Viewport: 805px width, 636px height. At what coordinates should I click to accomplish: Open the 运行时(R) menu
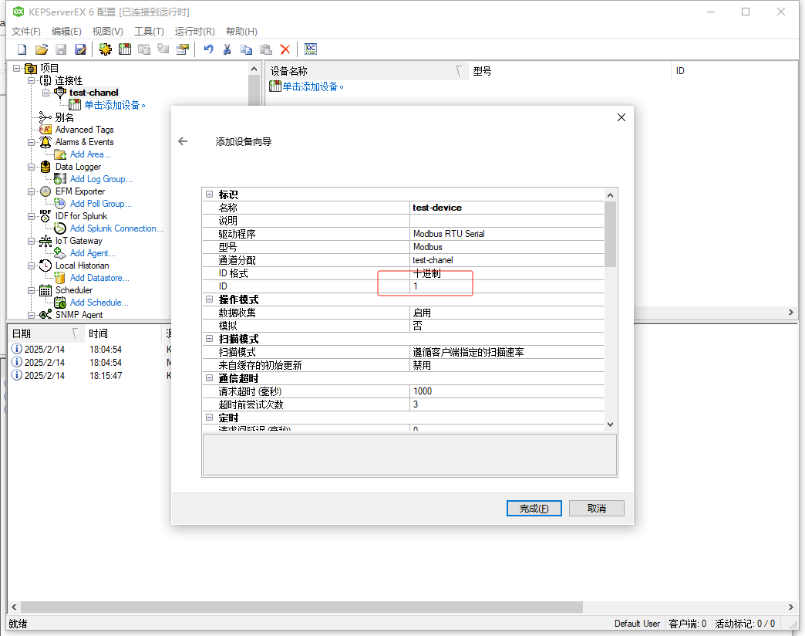[x=194, y=32]
